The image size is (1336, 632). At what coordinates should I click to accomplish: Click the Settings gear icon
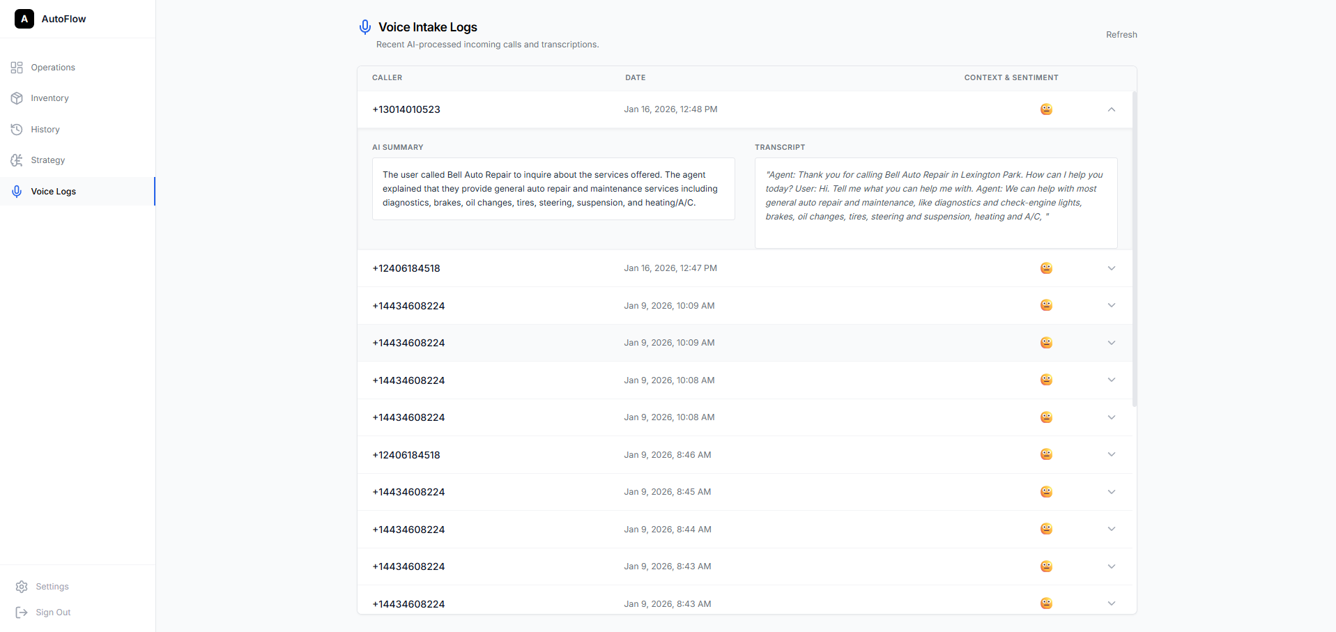click(x=22, y=587)
